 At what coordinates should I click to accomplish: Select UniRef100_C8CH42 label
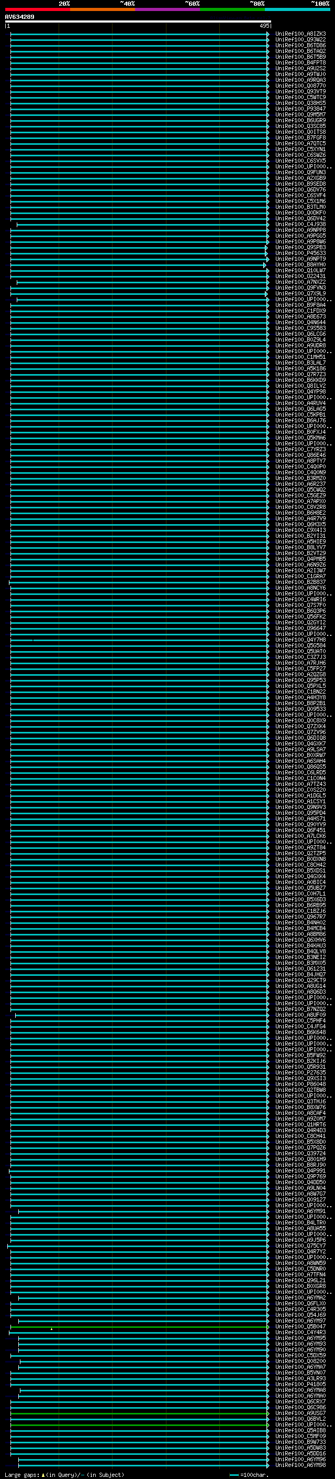click(x=300, y=865)
